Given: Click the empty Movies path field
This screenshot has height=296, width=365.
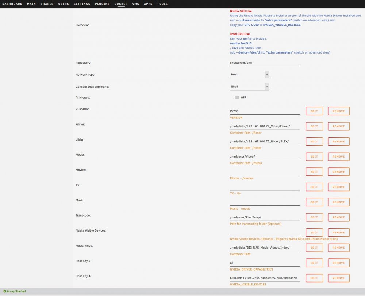Looking at the screenshot, I should click(265, 172).
